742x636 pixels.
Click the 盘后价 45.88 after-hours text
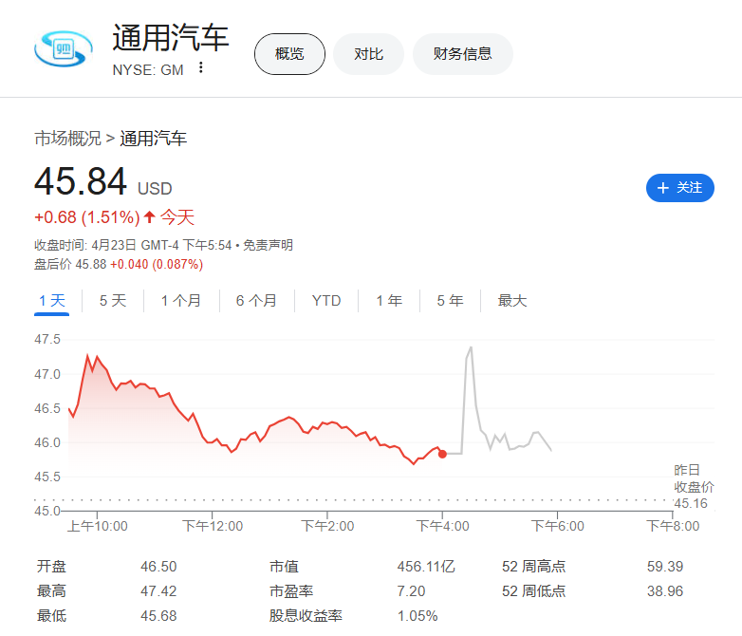click(70, 264)
